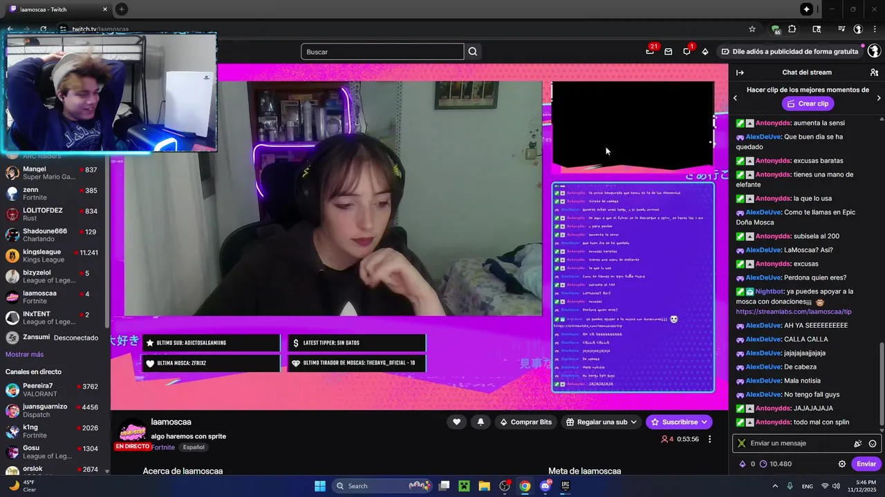The width and height of the screenshot is (885, 497).
Task: Open the Fortnite category link under the stream title
Action: pyautogui.click(x=163, y=447)
